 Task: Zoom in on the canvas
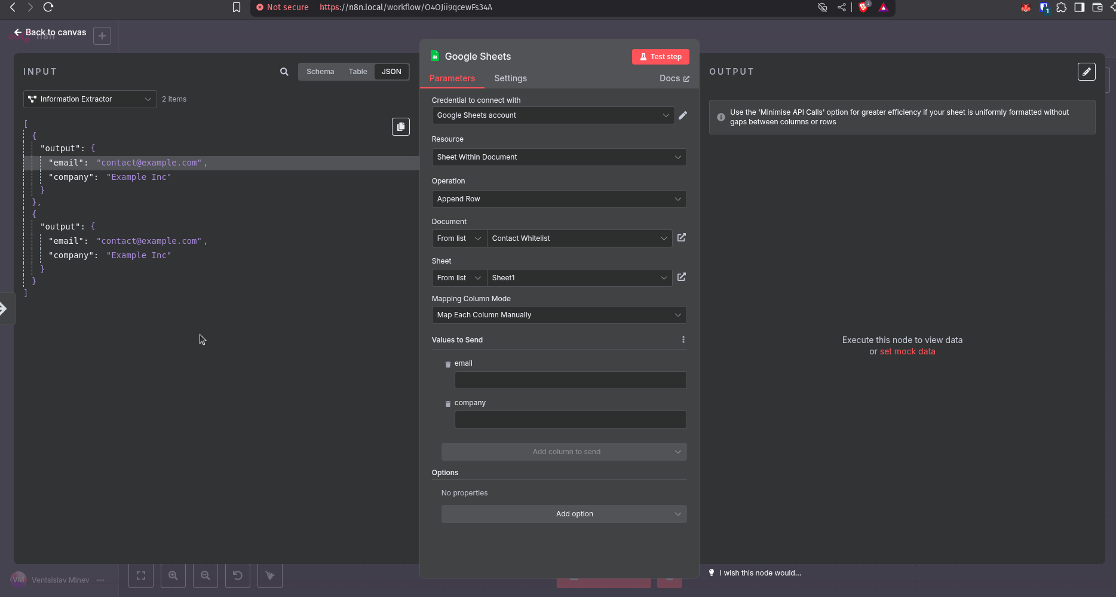click(x=173, y=575)
